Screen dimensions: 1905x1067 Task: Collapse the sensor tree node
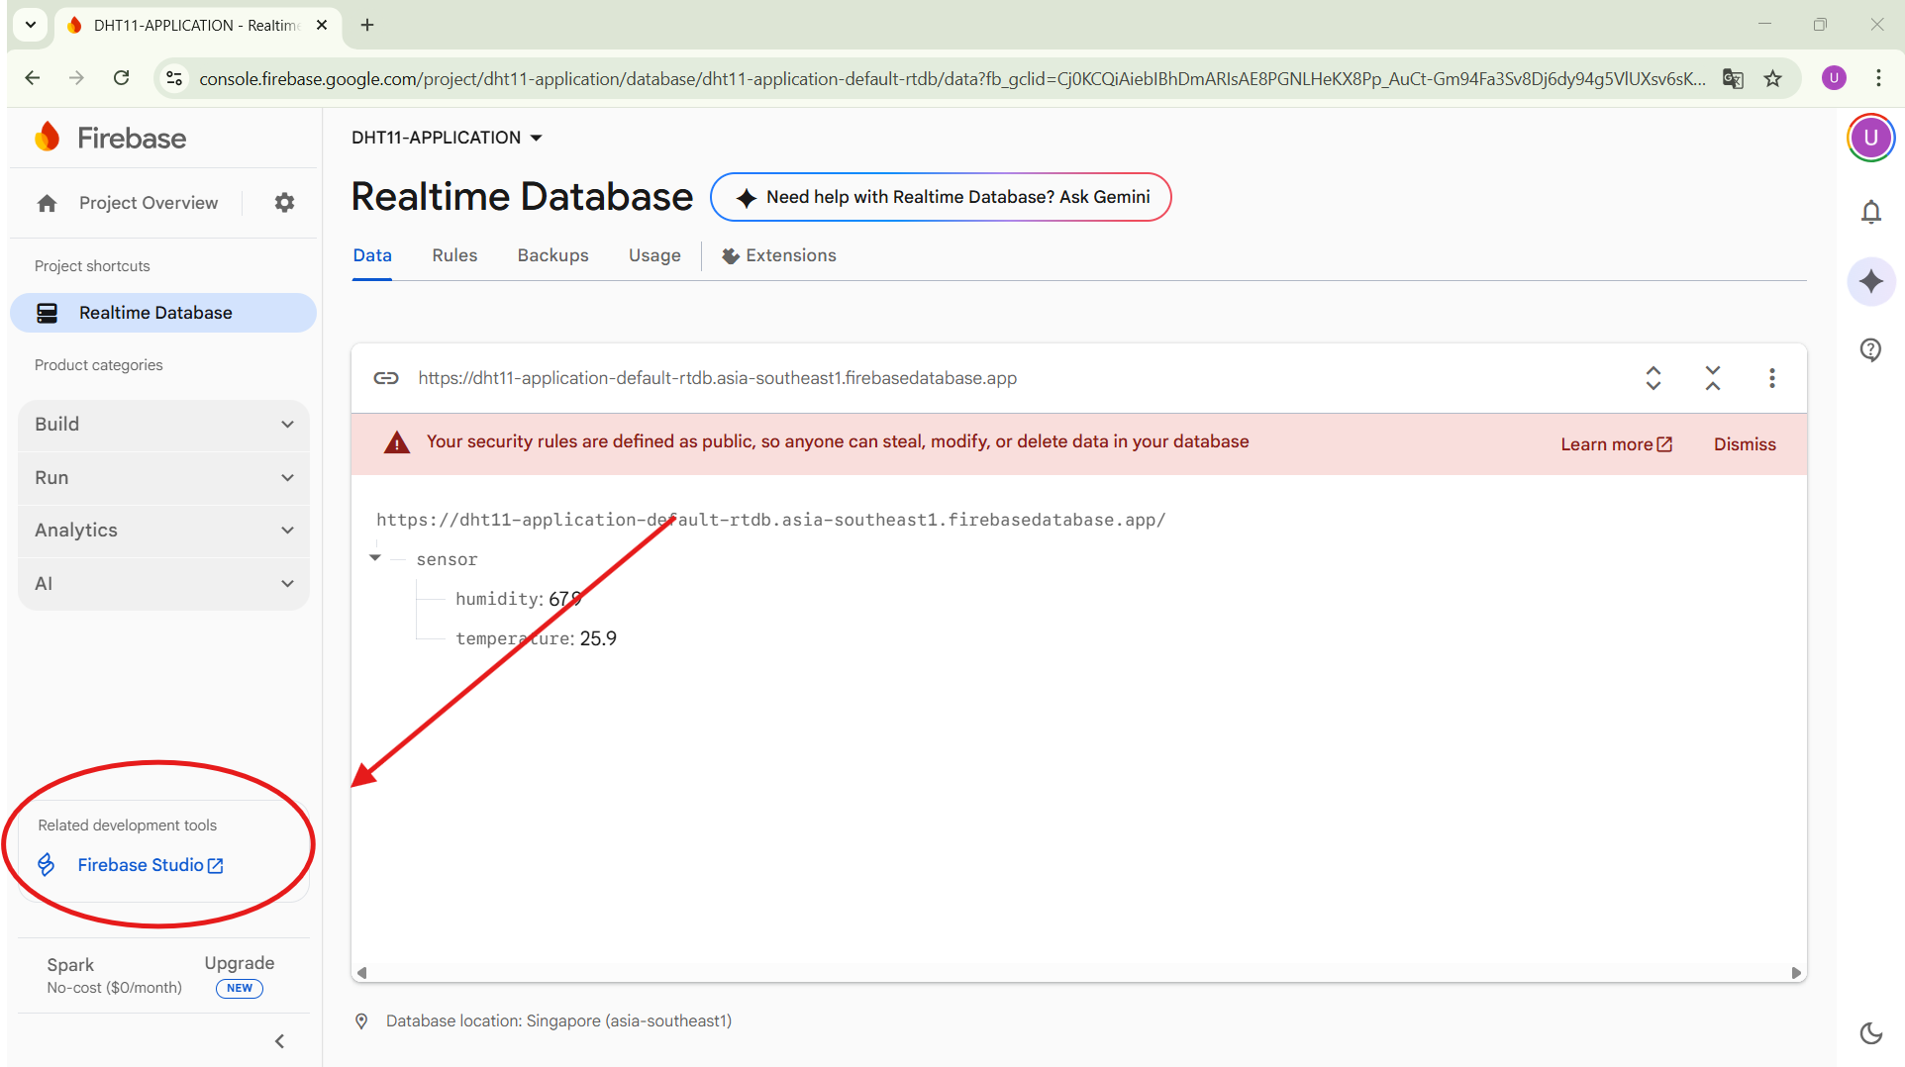click(375, 558)
